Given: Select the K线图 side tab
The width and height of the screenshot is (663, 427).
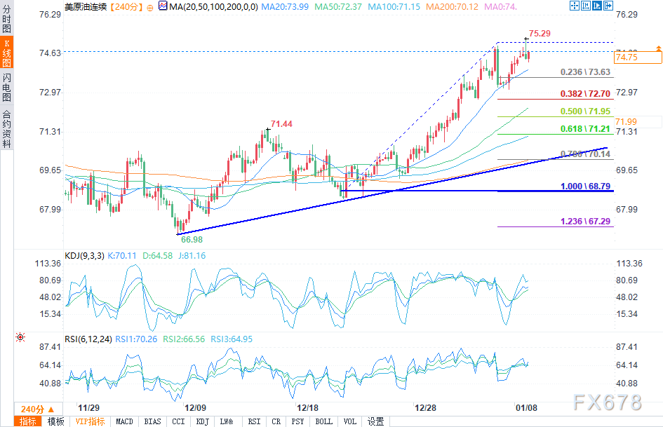Looking at the screenshot, I should point(7,53).
